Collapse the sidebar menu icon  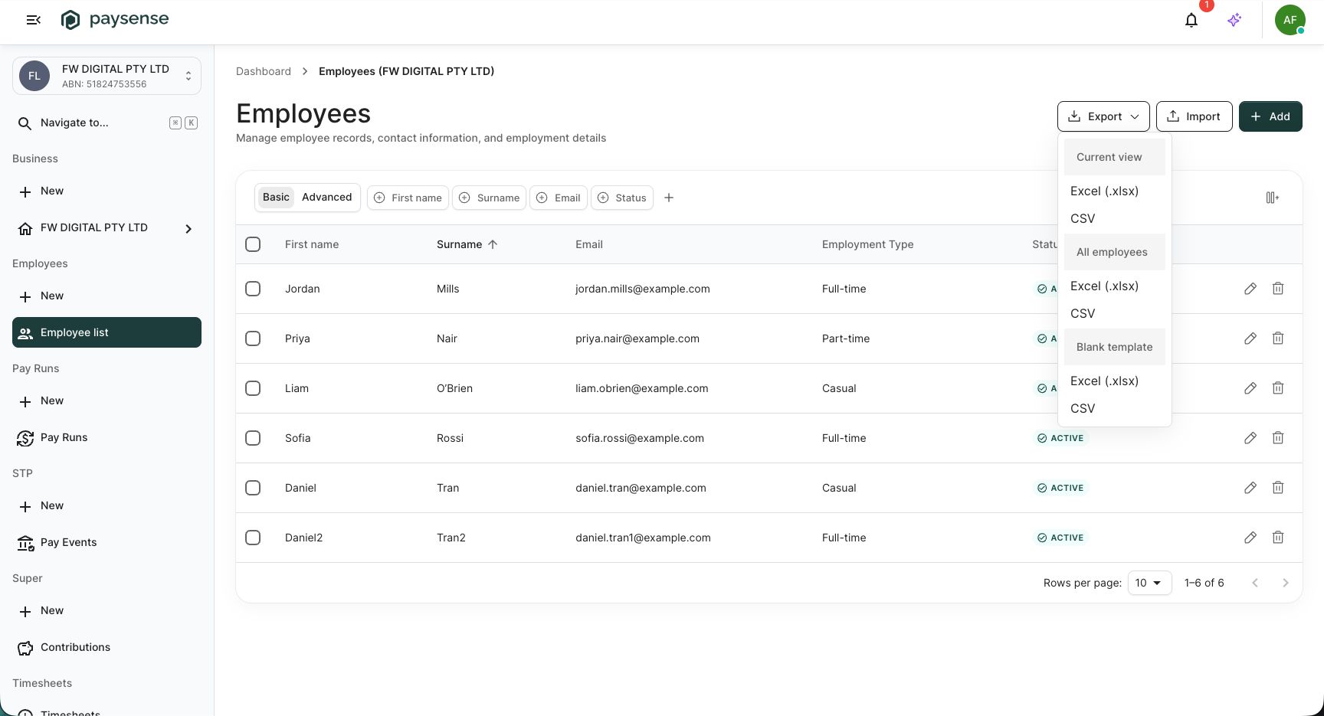click(33, 20)
